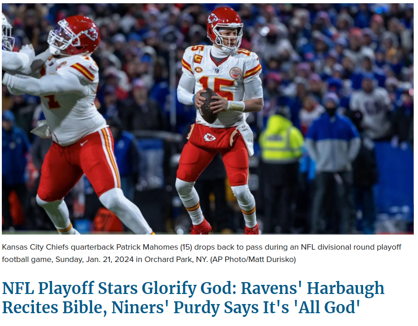418x326 pixels.
Task: Click the gold captain C patch on jersey
Action: click(198, 58)
